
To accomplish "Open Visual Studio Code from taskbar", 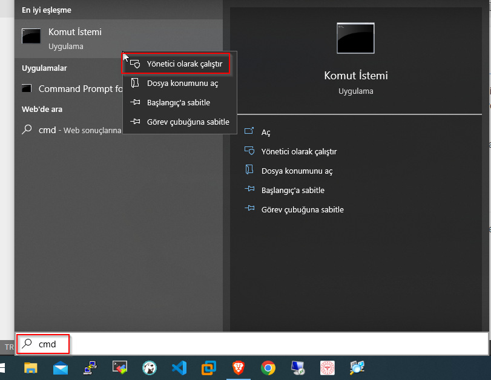I will pyautogui.click(x=179, y=368).
